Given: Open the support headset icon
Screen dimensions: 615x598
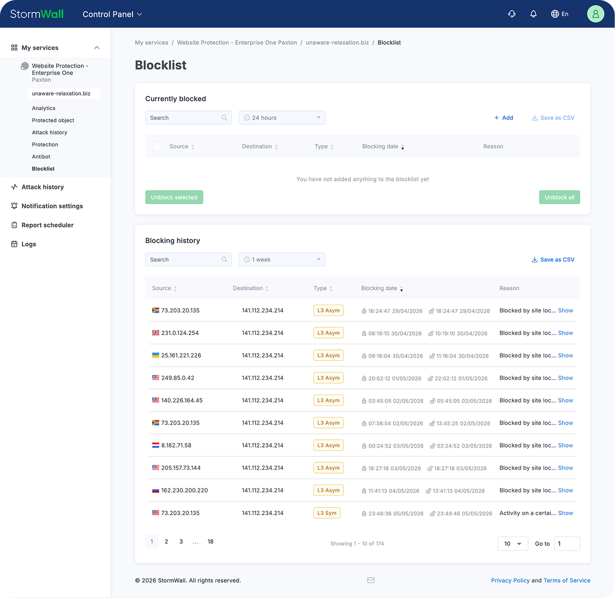Looking at the screenshot, I should [511, 14].
